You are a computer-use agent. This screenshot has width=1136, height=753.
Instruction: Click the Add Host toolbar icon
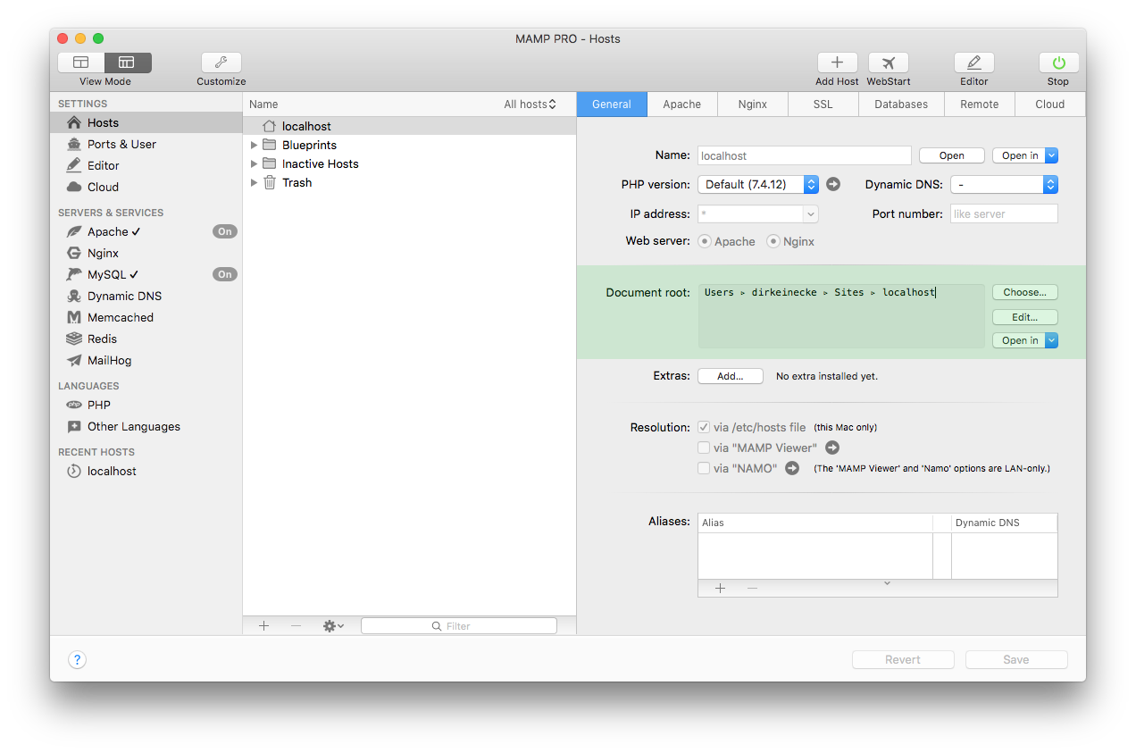[837, 63]
